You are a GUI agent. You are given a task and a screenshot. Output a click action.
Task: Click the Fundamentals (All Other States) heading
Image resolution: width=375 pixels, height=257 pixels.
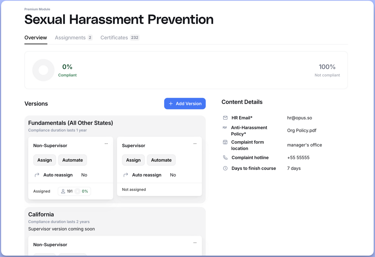(x=71, y=123)
